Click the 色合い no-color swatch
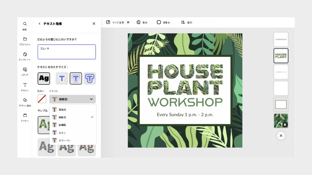The image size is (312, 175). [x=42, y=99]
